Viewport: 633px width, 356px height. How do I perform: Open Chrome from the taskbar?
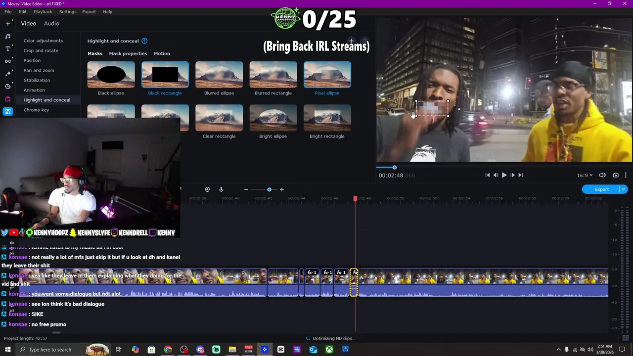(x=168, y=350)
